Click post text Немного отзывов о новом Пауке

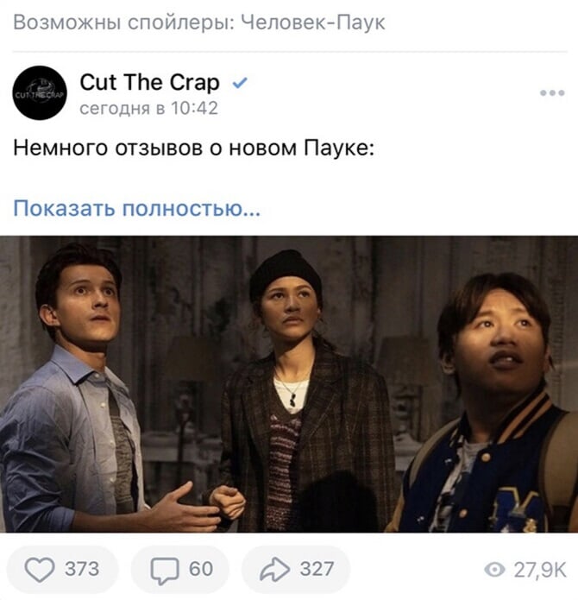(x=193, y=148)
